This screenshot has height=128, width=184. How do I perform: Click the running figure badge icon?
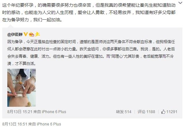pyautogui.click(x=37, y=34)
